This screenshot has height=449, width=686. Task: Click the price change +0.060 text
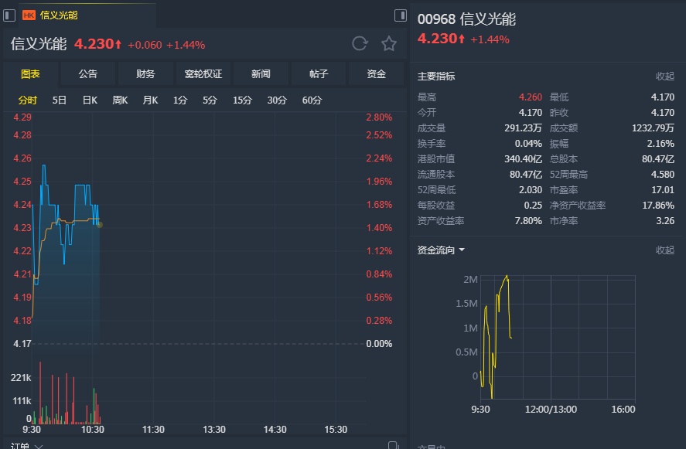point(145,45)
